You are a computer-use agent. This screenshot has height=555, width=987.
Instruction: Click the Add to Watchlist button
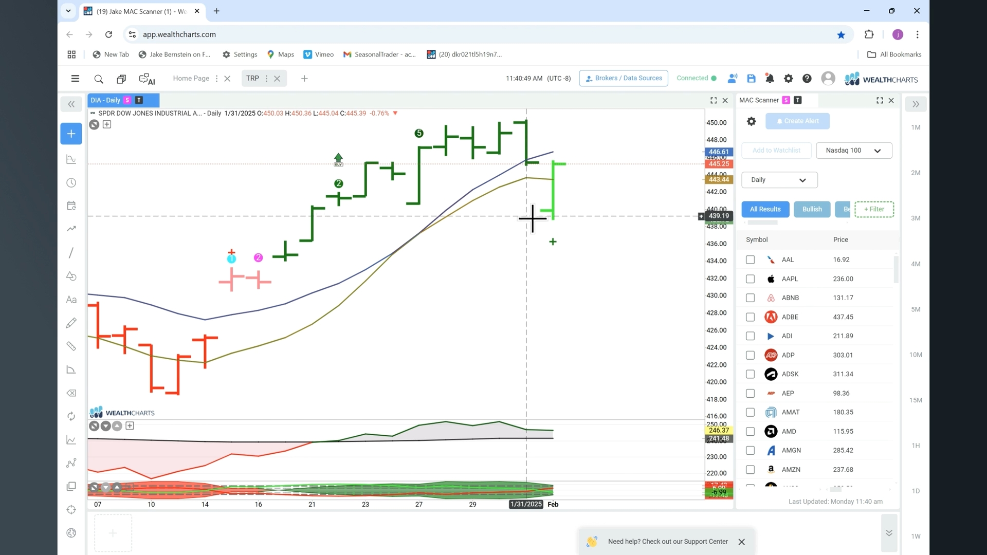[776, 151]
